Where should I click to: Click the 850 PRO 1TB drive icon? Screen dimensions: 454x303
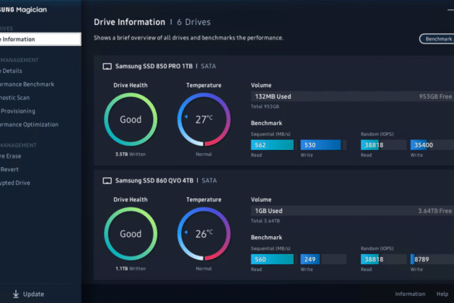(x=107, y=66)
